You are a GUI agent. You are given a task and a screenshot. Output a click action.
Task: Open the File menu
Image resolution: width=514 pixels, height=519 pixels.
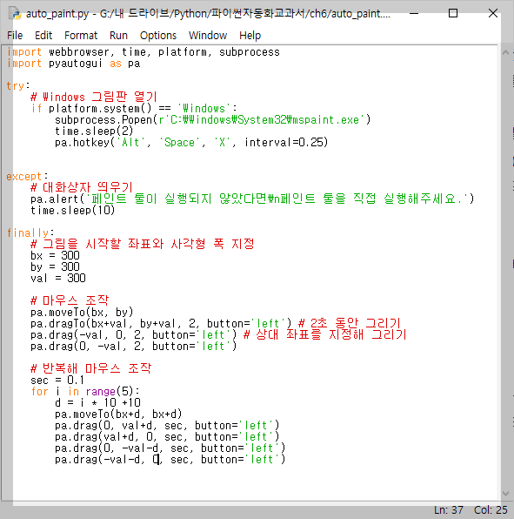click(x=15, y=36)
